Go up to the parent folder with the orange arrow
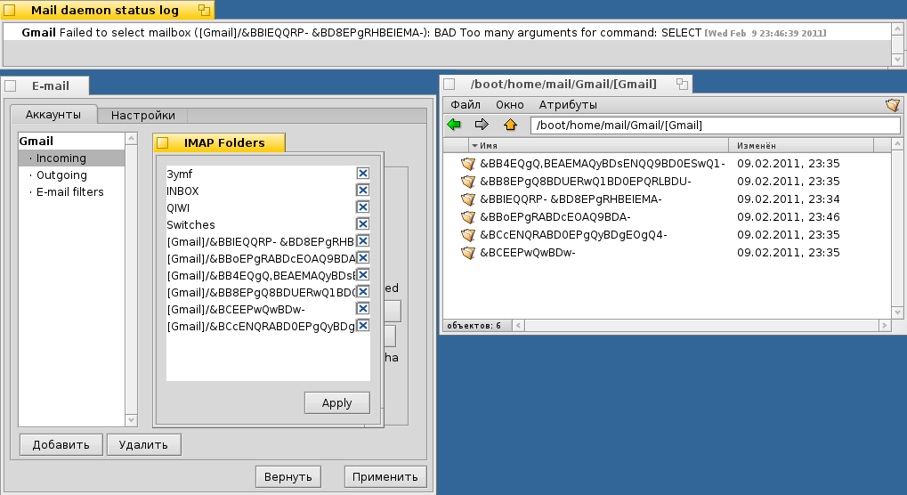Image resolution: width=907 pixels, height=495 pixels. pyautogui.click(x=510, y=125)
